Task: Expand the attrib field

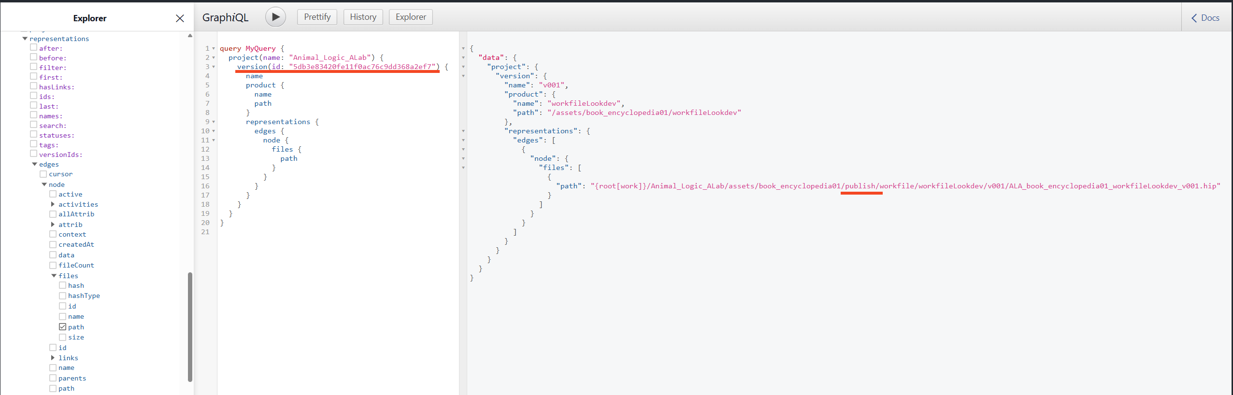Action: [x=53, y=225]
